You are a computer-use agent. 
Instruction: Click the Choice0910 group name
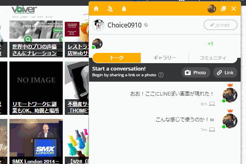point(124,25)
